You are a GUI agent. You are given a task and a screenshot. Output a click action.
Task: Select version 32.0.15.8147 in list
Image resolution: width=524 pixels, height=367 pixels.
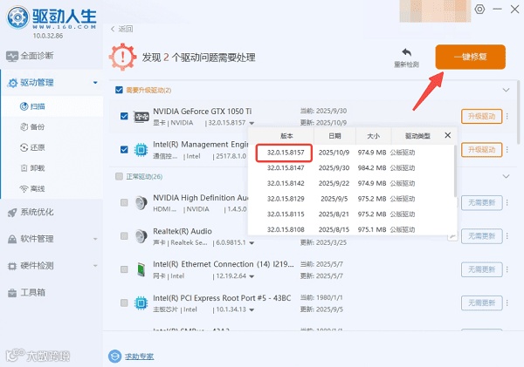click(286, 168)
